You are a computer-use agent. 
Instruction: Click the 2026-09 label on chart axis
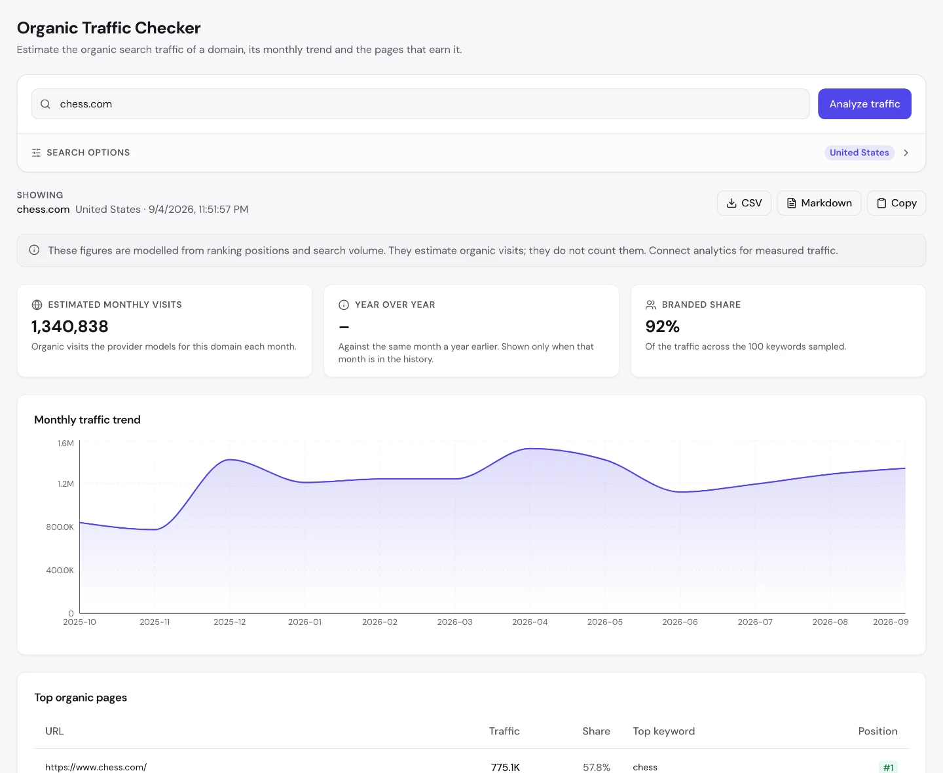tap(891, 622)
